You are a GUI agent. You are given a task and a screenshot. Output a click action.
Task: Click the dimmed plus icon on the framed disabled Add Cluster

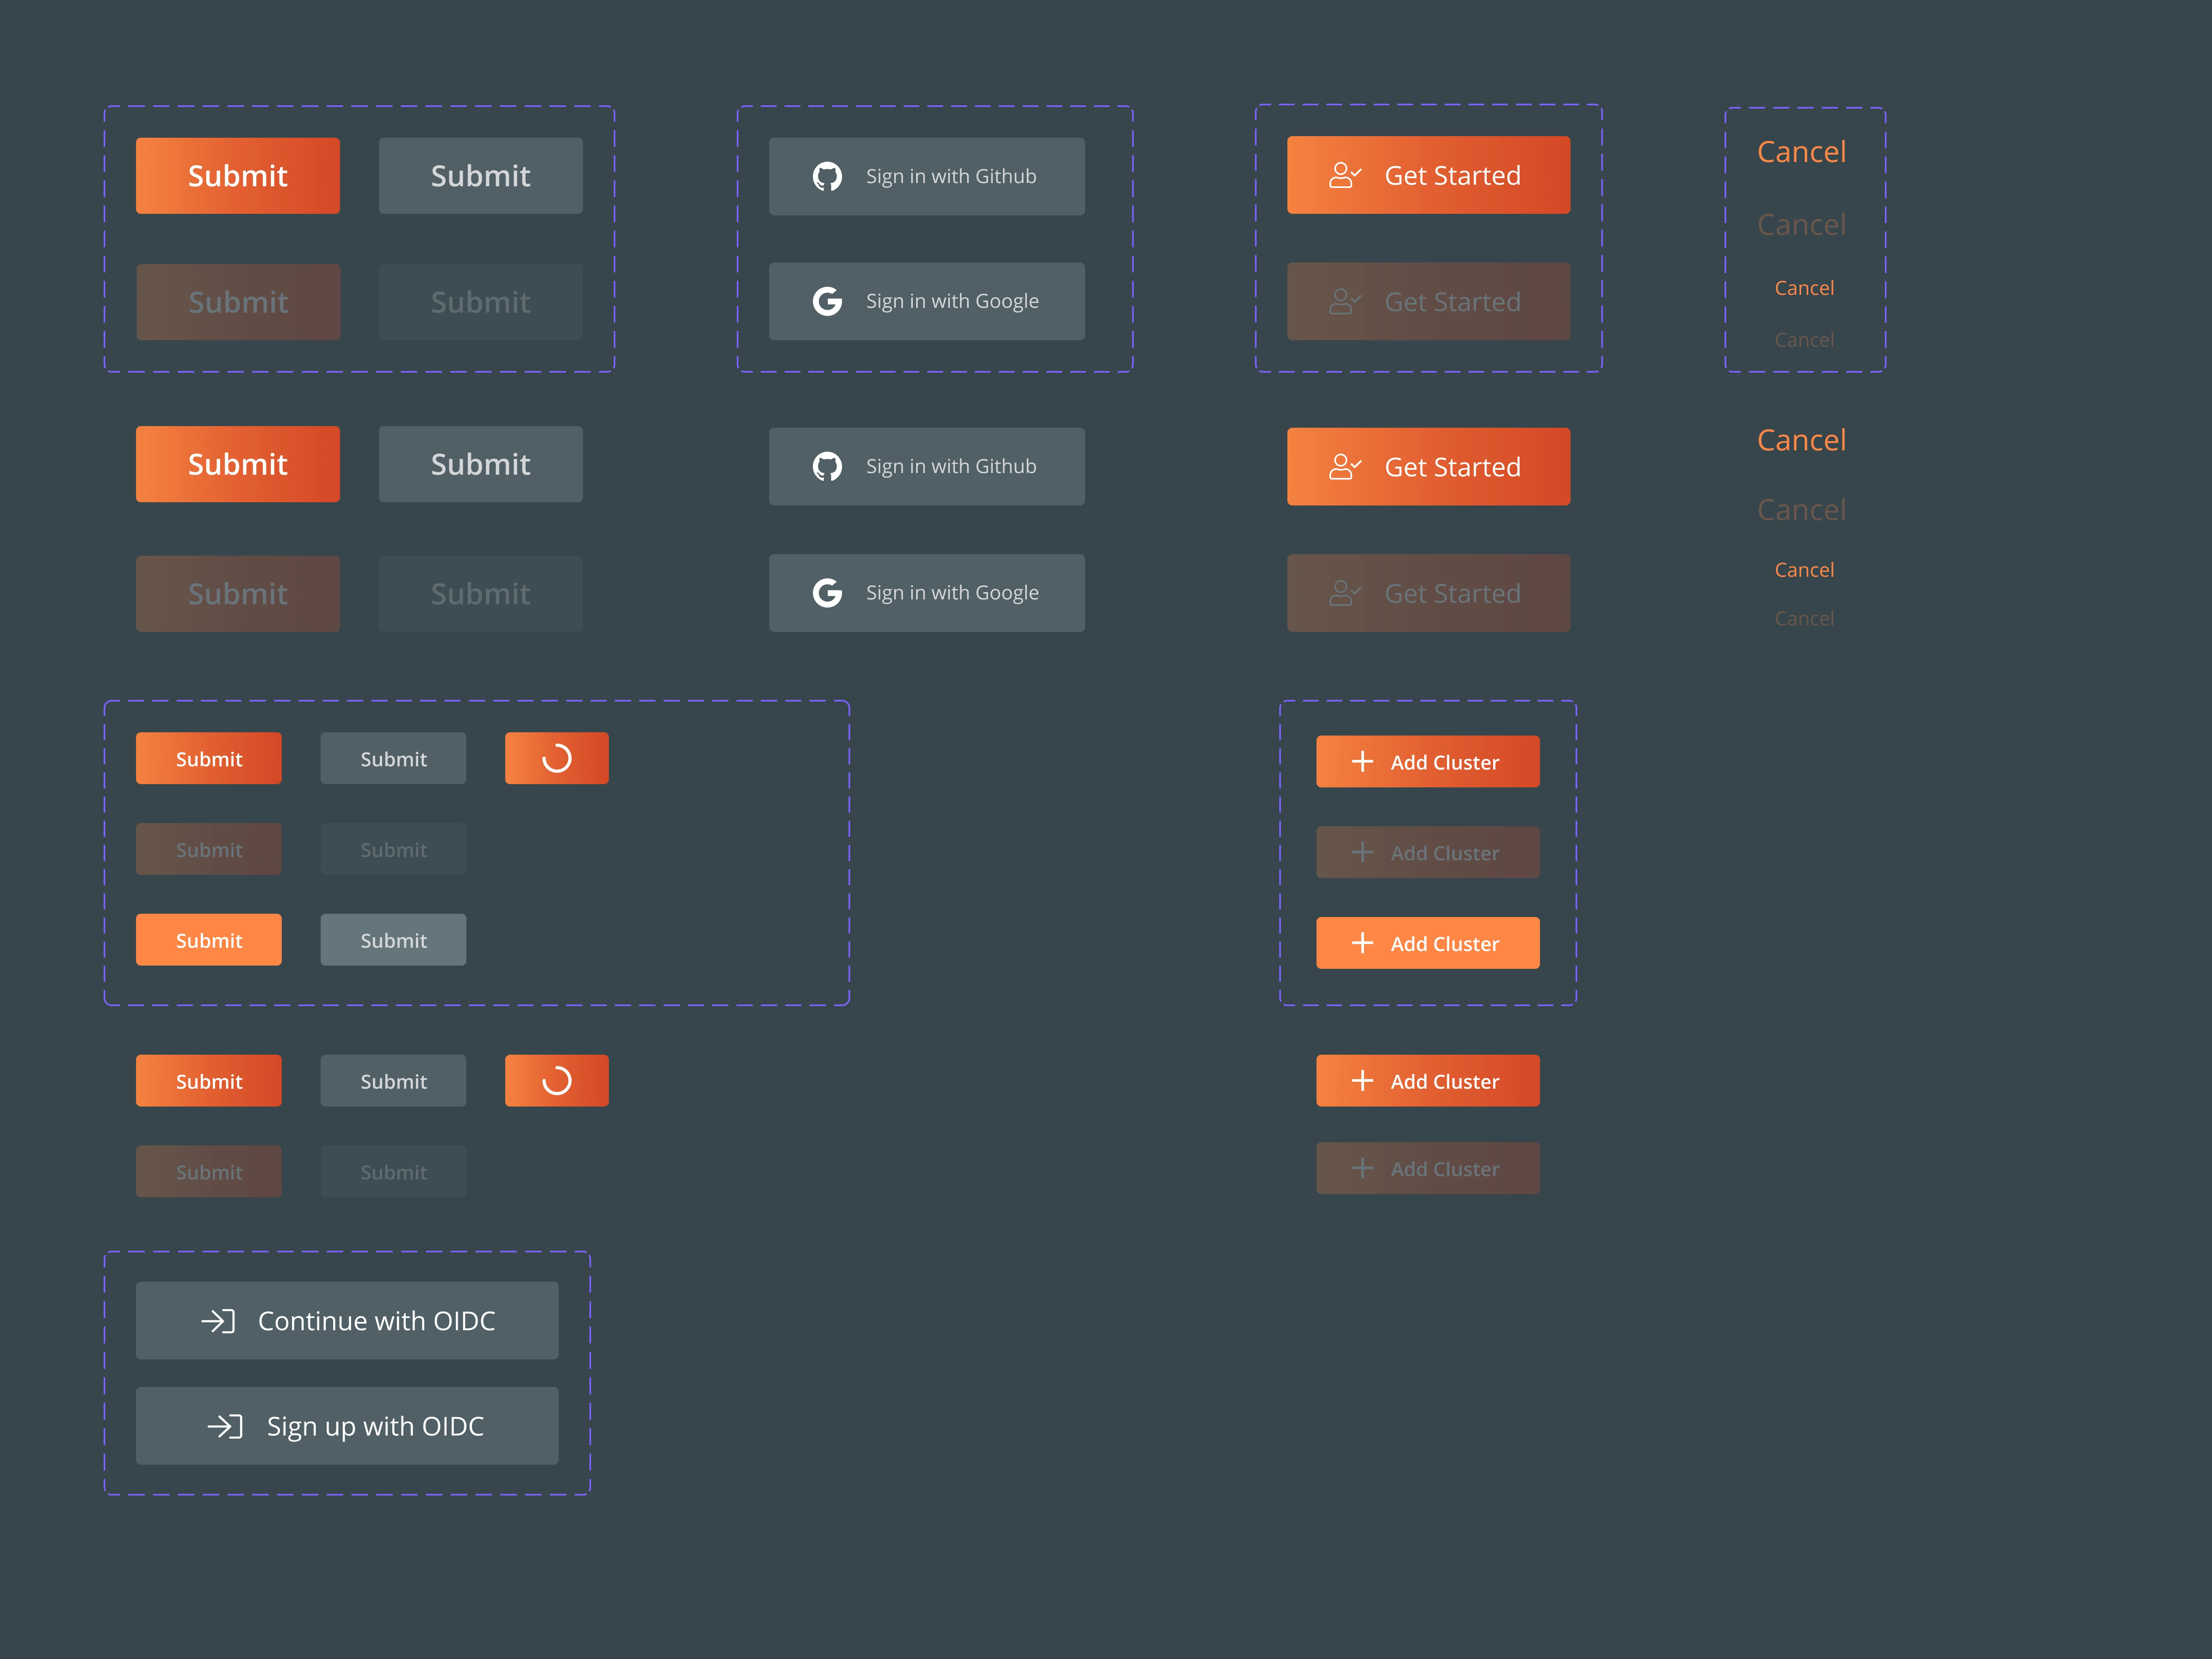[x=1362, y=853]
